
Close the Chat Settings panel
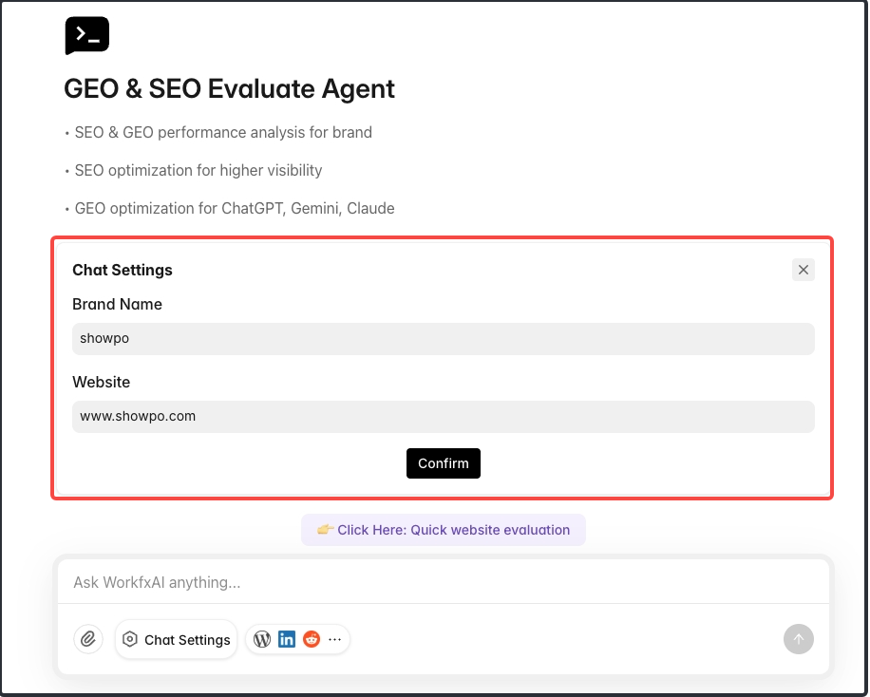pos(804,270)
